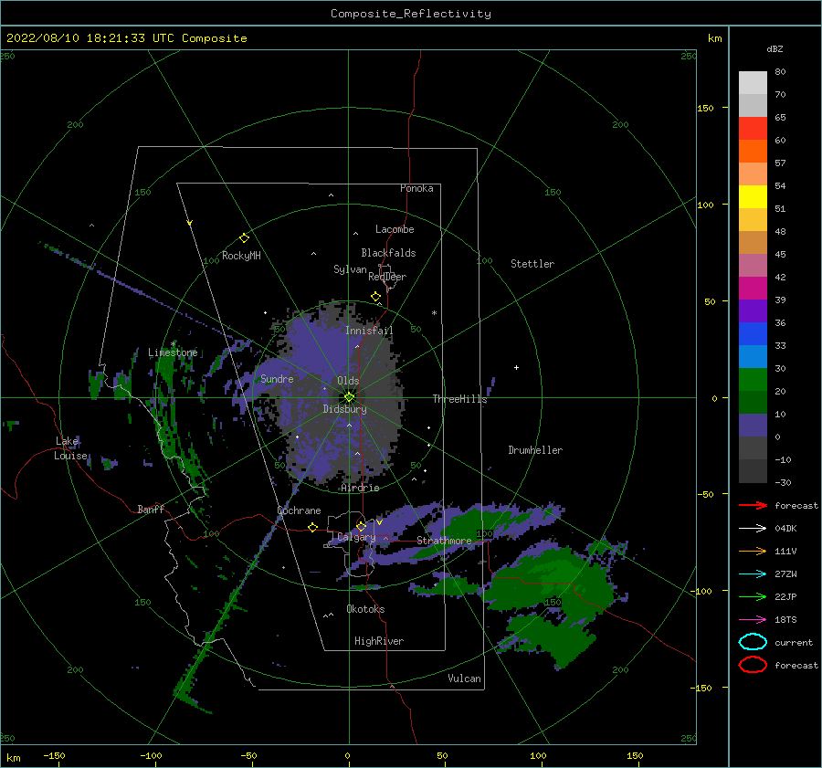Click the ThreeHills town label
The height and width of the screenshot is (768, 822).
459,399
